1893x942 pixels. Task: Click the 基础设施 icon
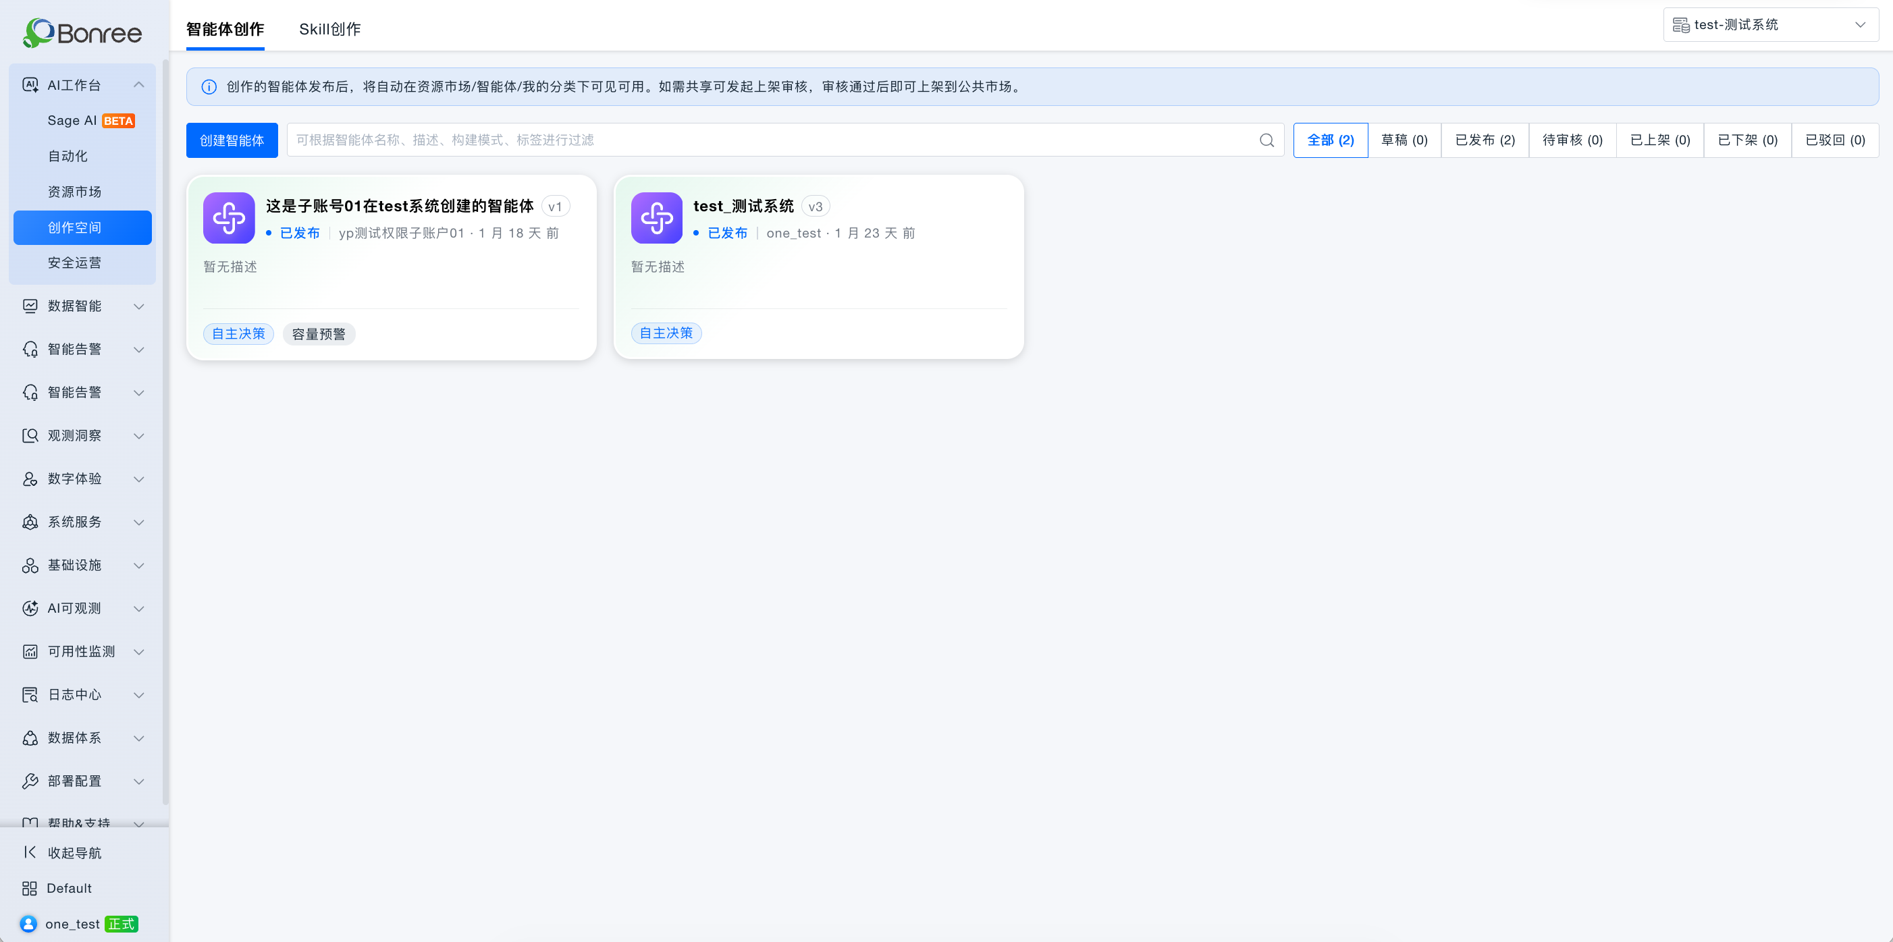tap(30, 565)
